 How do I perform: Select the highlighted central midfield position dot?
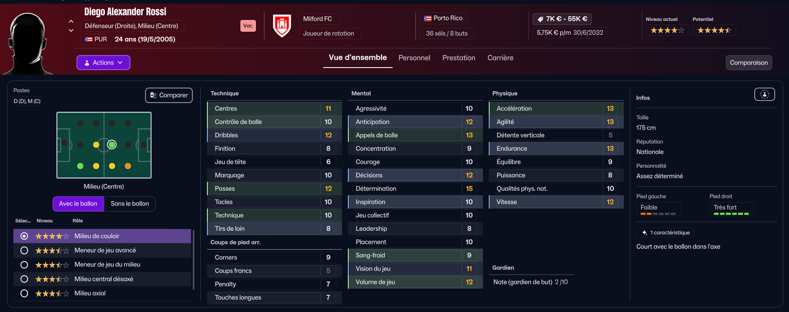coord(112,145)
